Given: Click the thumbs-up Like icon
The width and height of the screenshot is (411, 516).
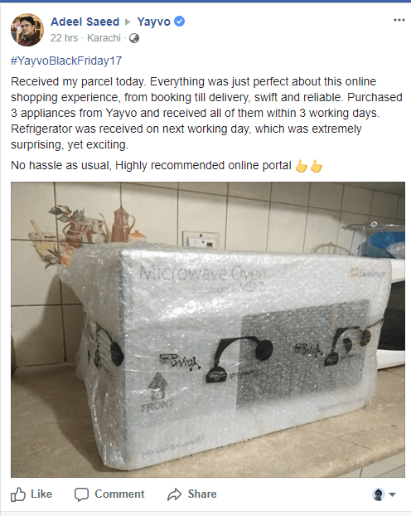Looking at the screenshot, I should pos(17,494).
